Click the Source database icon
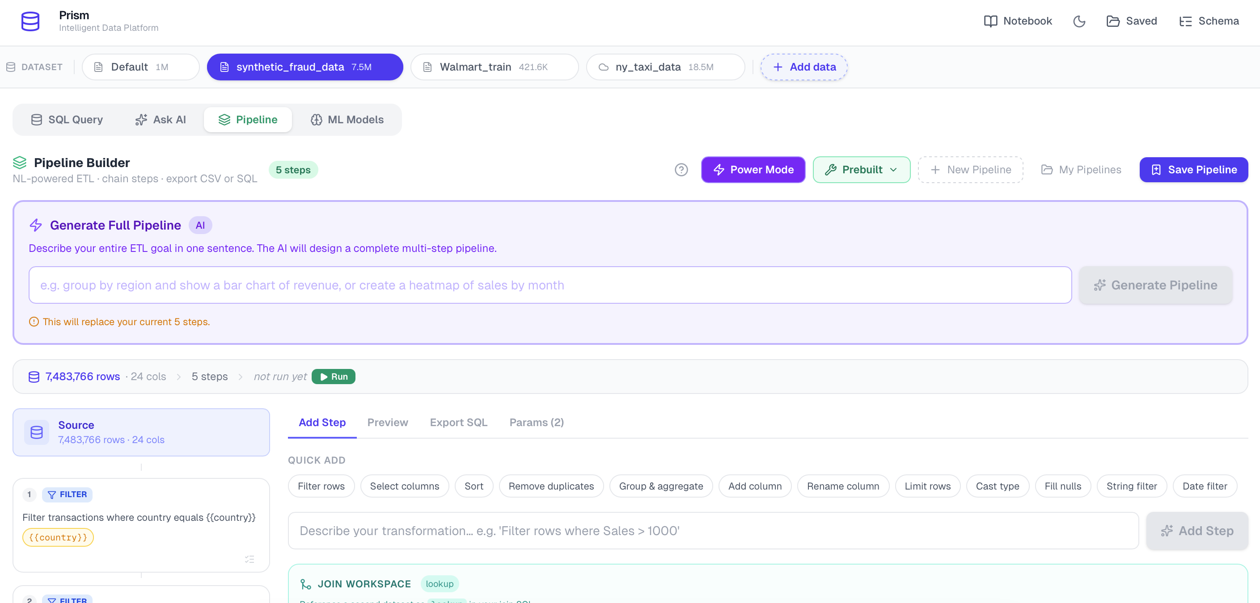The width and height of the screenshot is (1260, 603). tap(37, 432)
